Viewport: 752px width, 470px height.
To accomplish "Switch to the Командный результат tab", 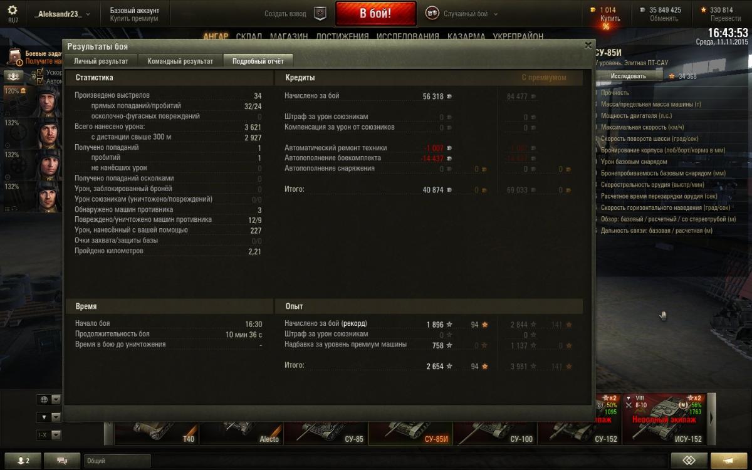I will pyautogui.click(x=180, y=61).
